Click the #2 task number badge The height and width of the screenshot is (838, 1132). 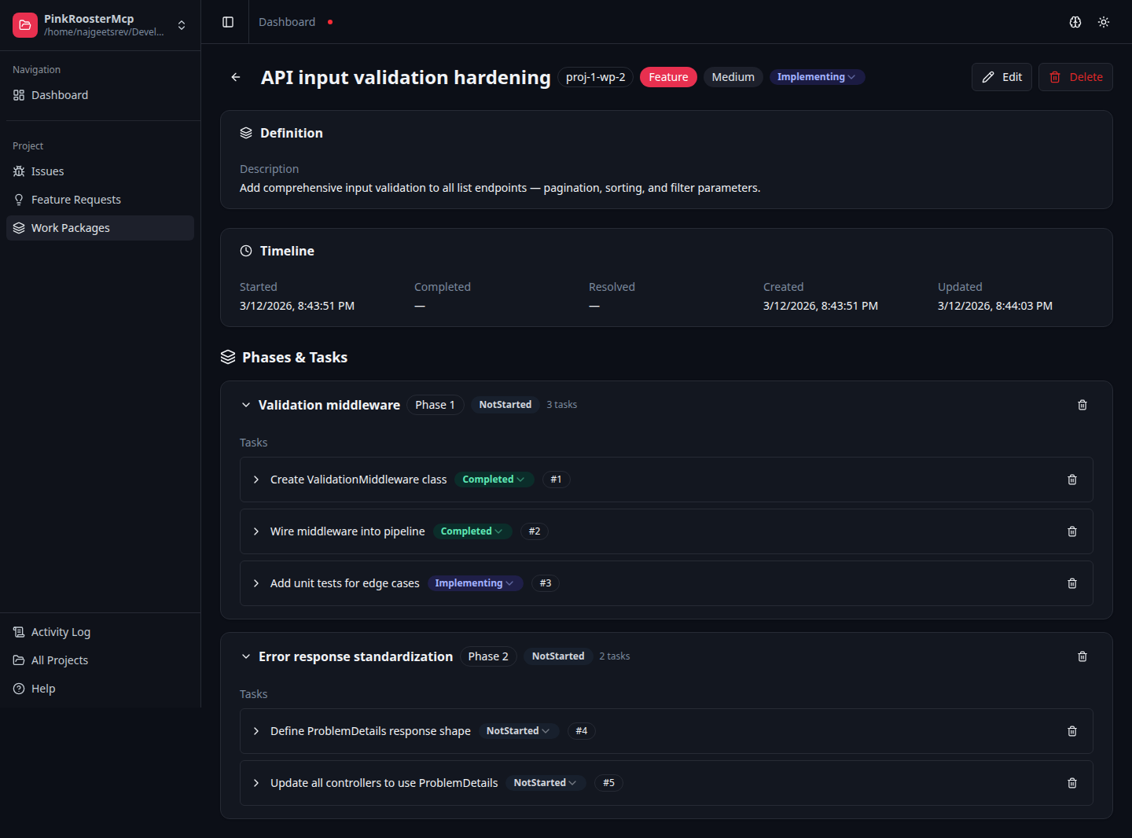(x=535, y=531)
